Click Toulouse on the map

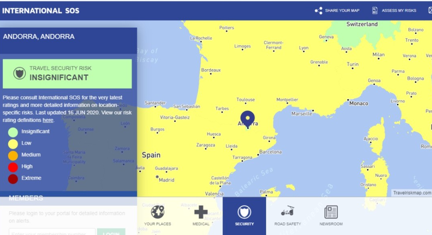click(246, 100)
